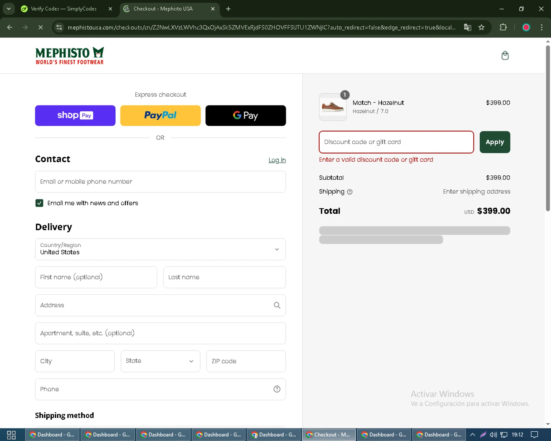Close the Verify Codes — SimplyCodes tab

coord(110,9)
